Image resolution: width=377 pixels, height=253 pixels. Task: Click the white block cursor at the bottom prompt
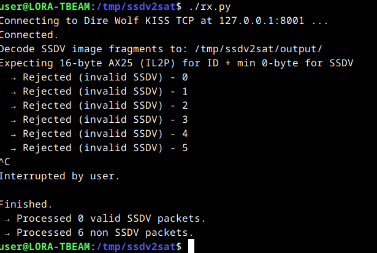pos(191,247)
